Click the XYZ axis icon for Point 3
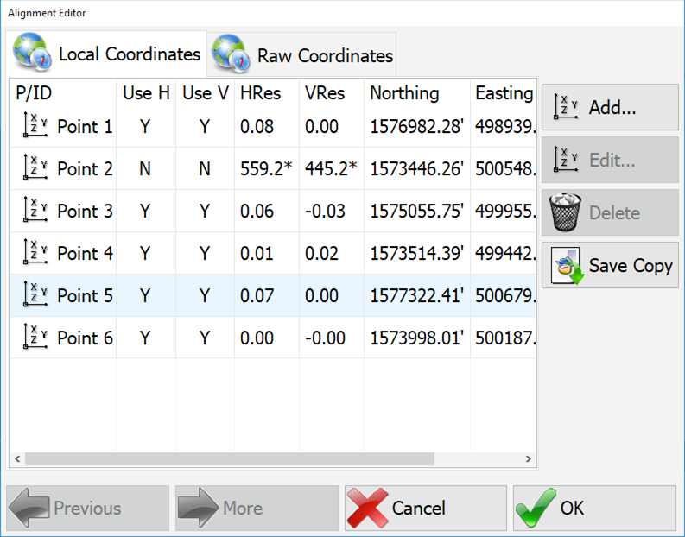The image size is (685, 537). click(x=35, y=210)
